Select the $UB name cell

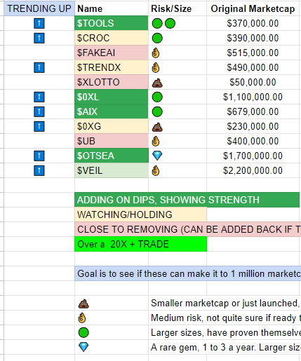tap(112, 141)
